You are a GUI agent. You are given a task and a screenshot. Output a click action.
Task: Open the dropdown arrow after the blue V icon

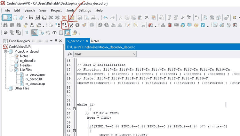click(208, 26)
